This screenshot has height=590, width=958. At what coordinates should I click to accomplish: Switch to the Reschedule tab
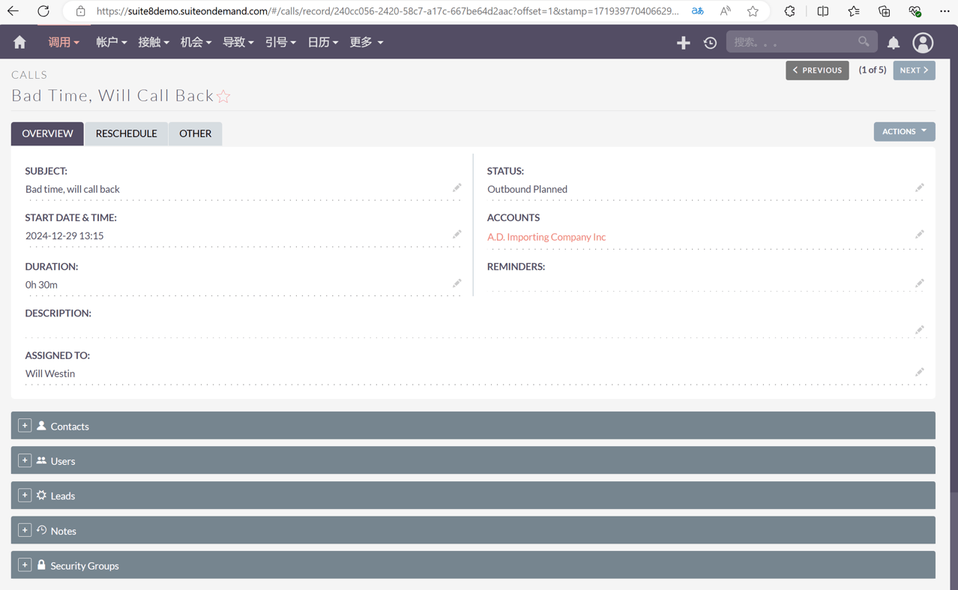126,133
